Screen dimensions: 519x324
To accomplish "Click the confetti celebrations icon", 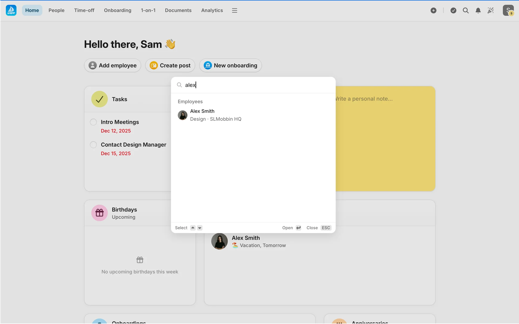I will (x=490, y=10).
